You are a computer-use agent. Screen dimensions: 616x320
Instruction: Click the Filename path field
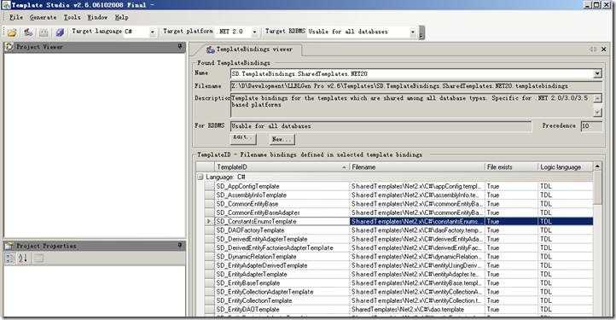[x=416, y=85]
